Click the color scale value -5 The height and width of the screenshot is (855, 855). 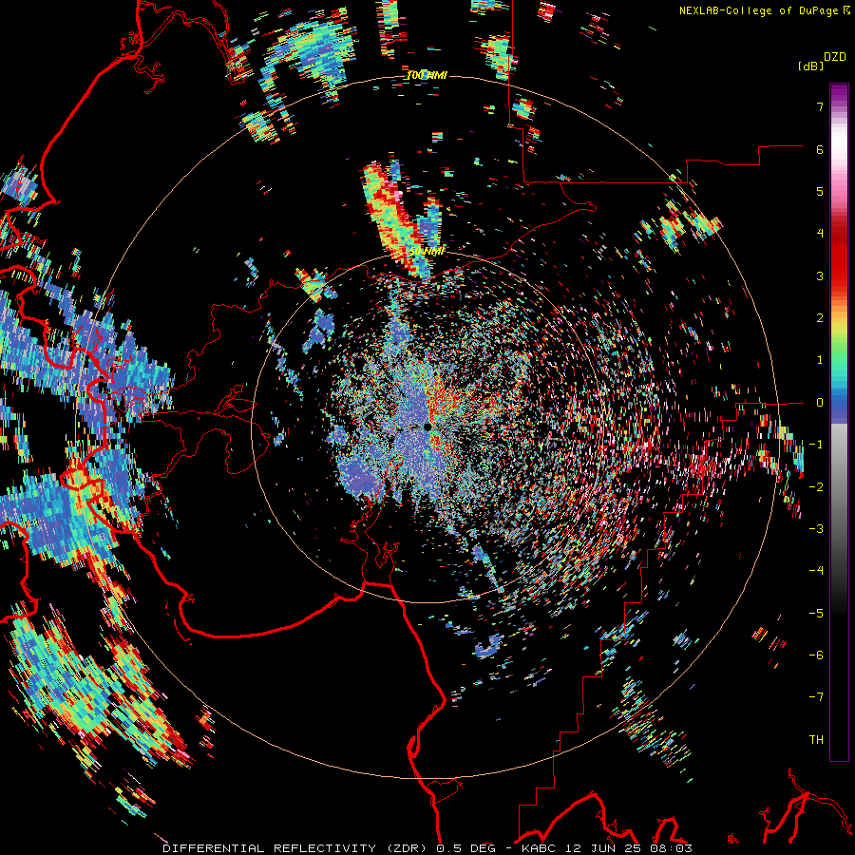816,614
